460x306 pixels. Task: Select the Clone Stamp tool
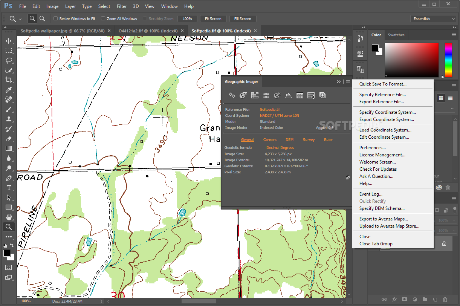pos(8,119)
